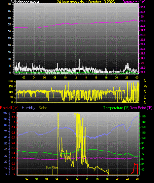Click the '08' hour label under temperature graph
The image size is (154, 183).
coord(57,179)
